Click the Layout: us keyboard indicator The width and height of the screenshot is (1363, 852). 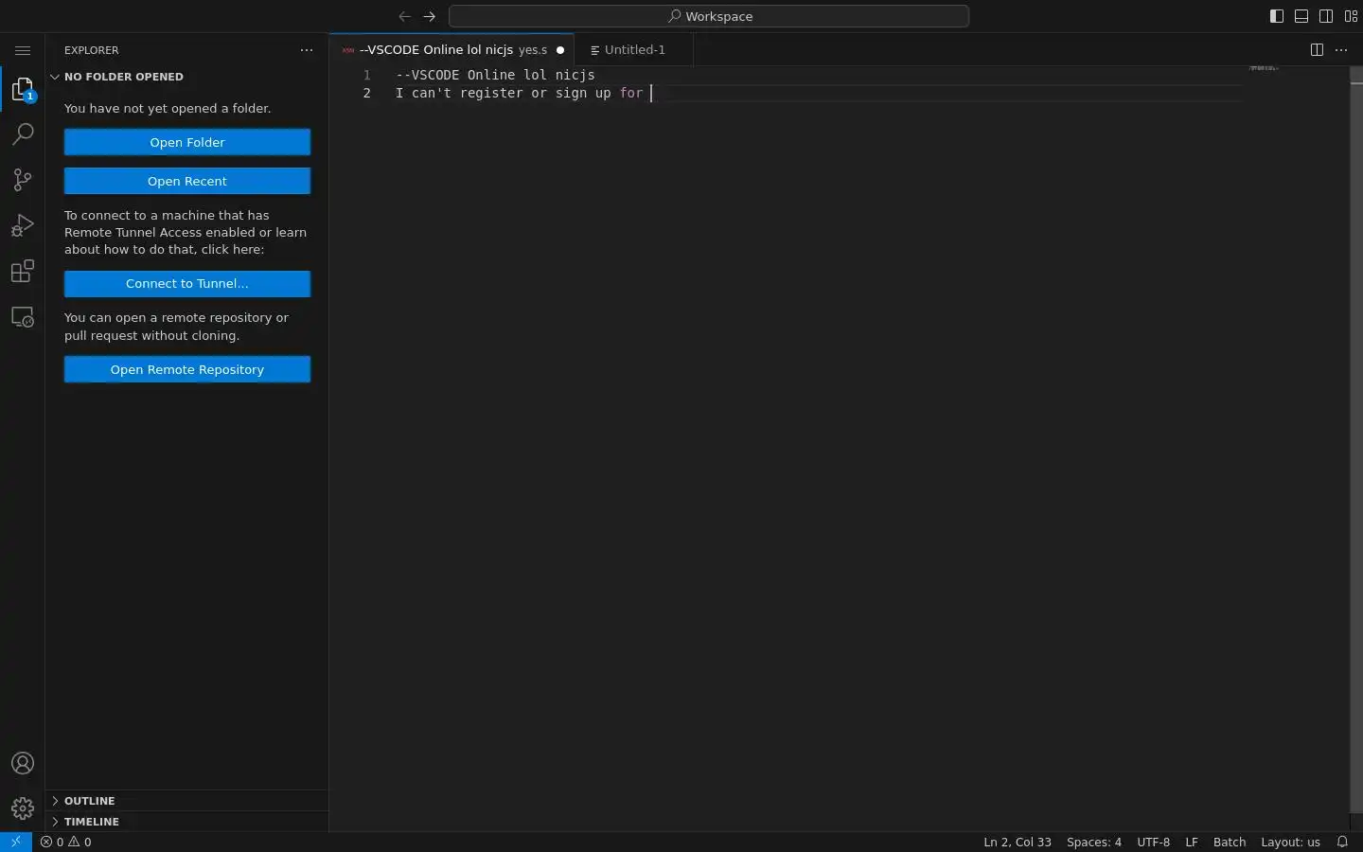(x=1290, y=842)
